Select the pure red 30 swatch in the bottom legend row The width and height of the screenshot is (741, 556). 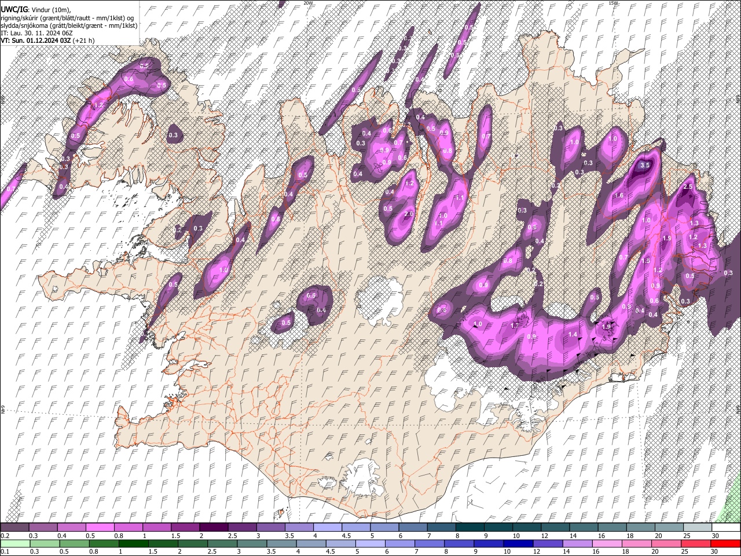[x=726, y=543]
